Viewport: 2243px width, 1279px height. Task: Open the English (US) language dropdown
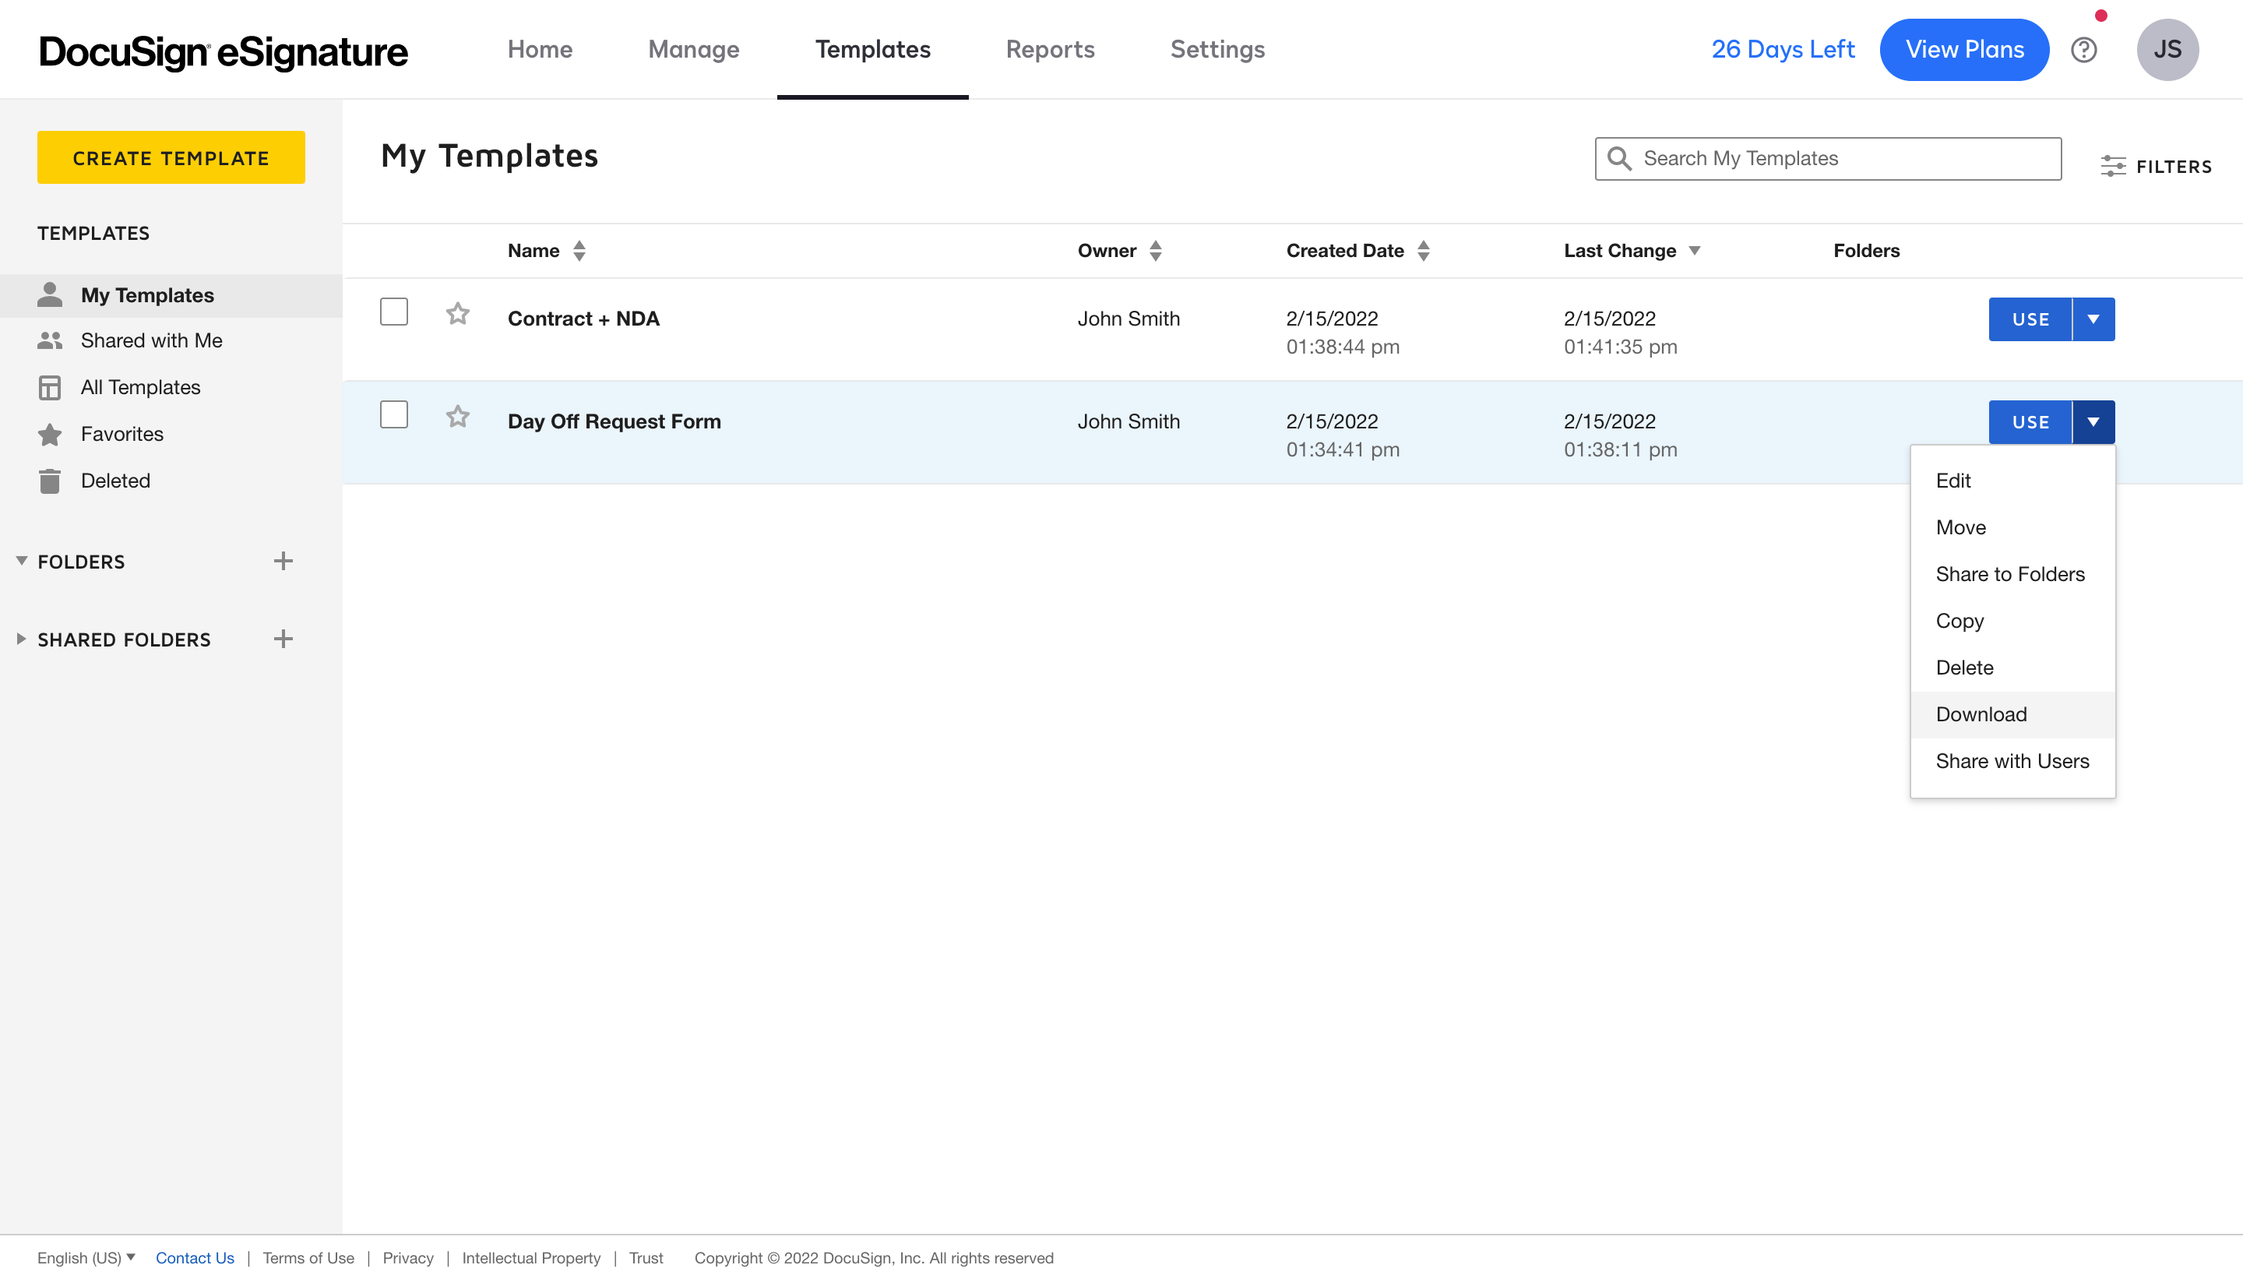point(86,1258)
